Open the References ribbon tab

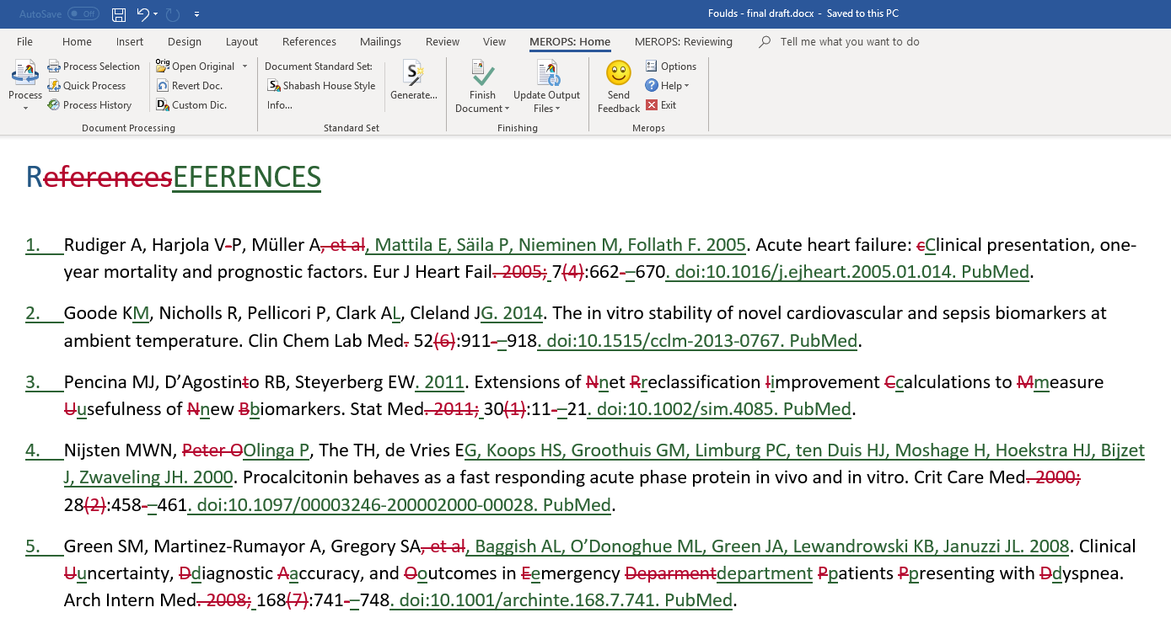pos(309,42)
